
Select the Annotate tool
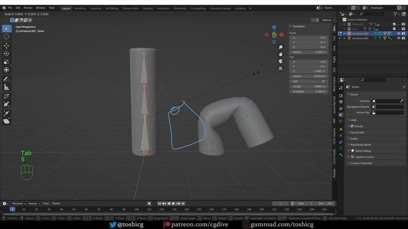tap(6, 79)
